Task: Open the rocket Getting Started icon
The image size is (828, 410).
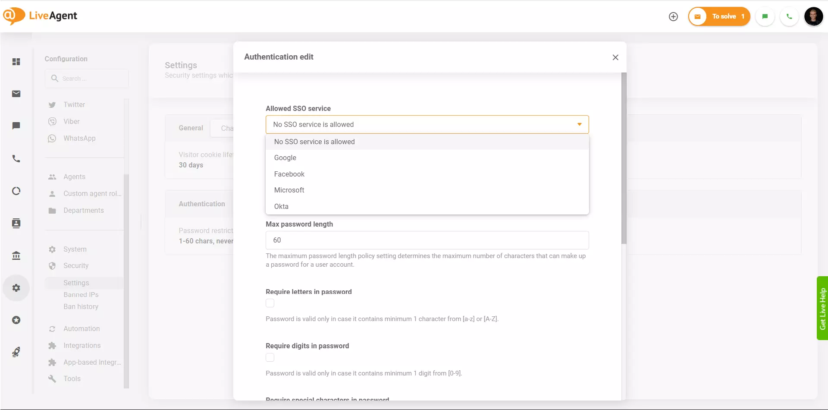Action: [16, 352]
